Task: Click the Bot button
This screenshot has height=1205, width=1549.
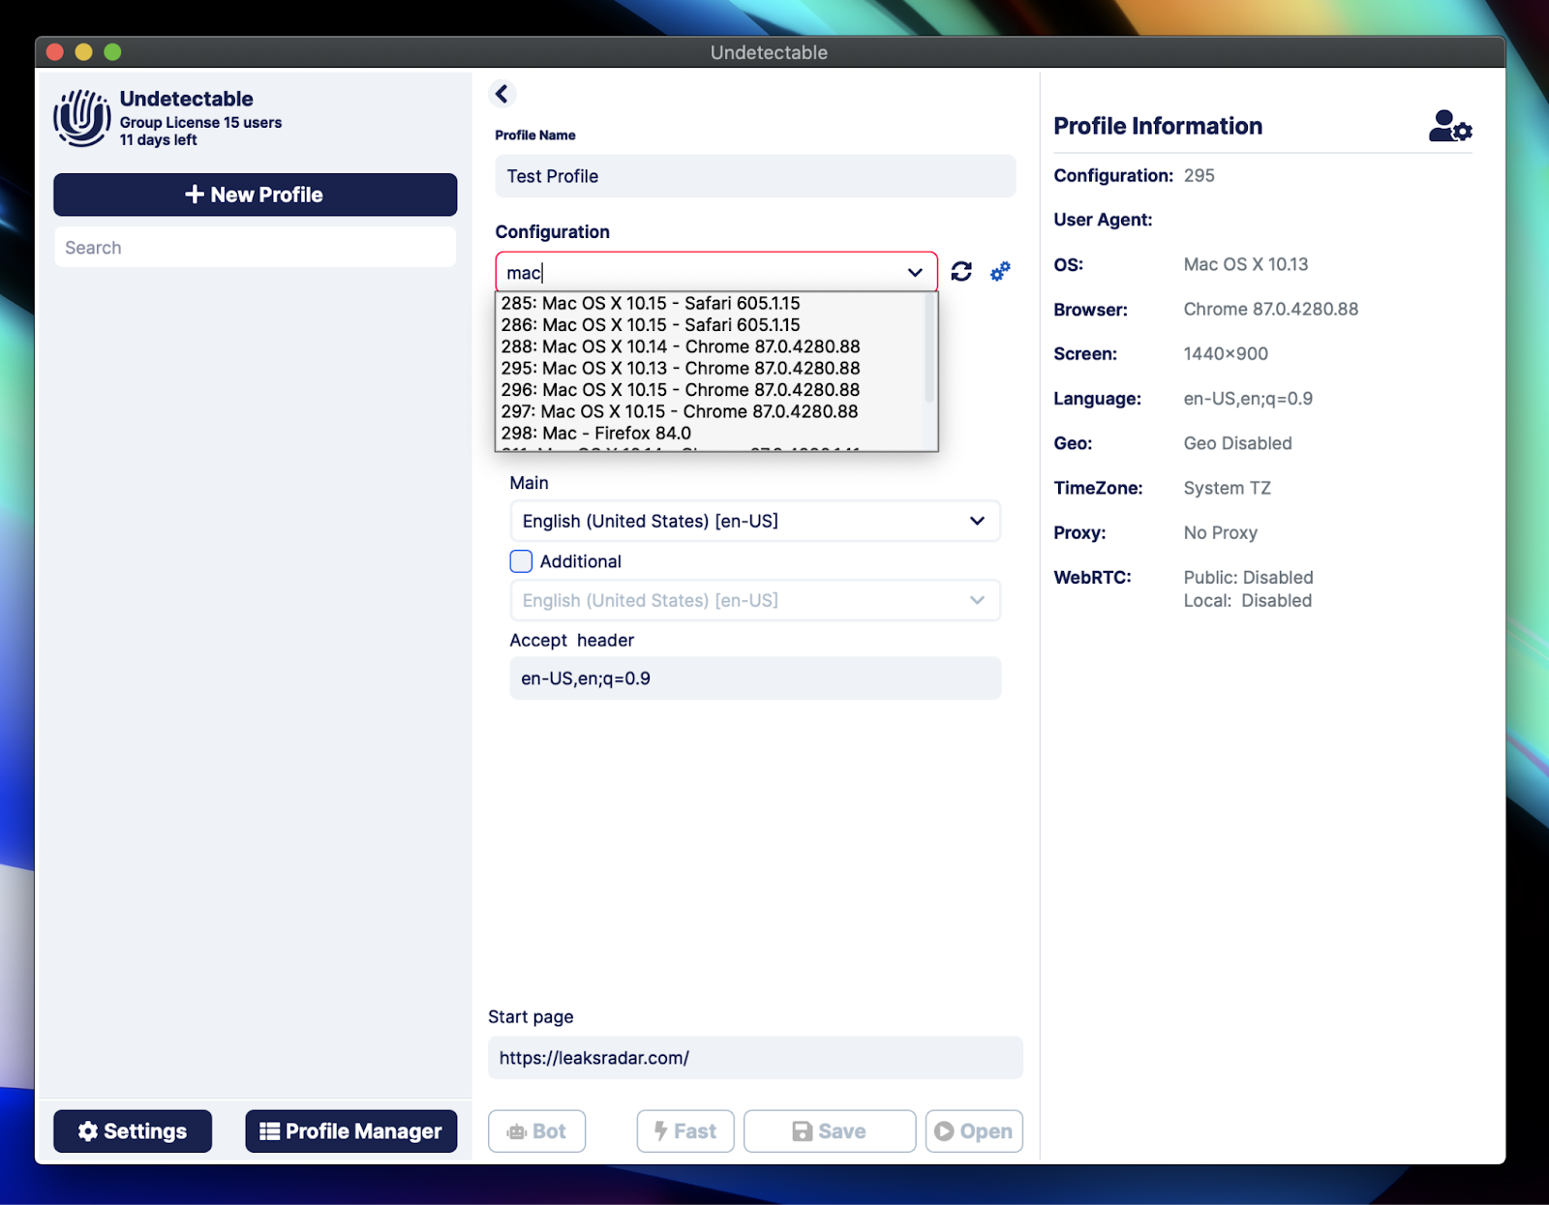Action: pyautogui.click(x=537, y=1131)
